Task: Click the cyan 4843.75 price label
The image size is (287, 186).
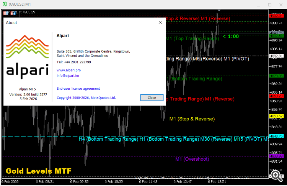Action: 276,136
